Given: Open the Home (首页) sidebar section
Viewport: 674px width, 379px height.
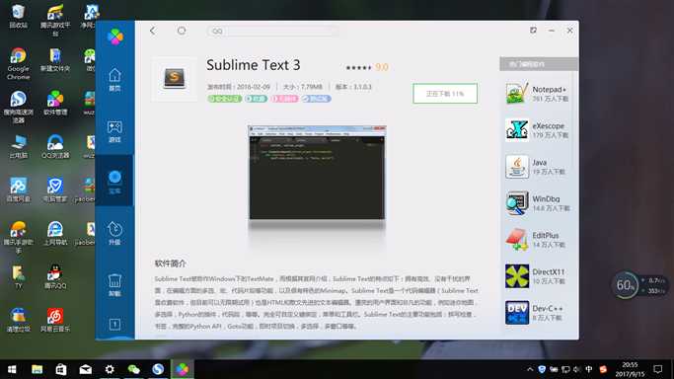Looking at the screenshot, I should click(114, 80).
